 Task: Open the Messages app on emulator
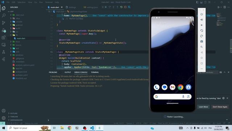point(165,87)
